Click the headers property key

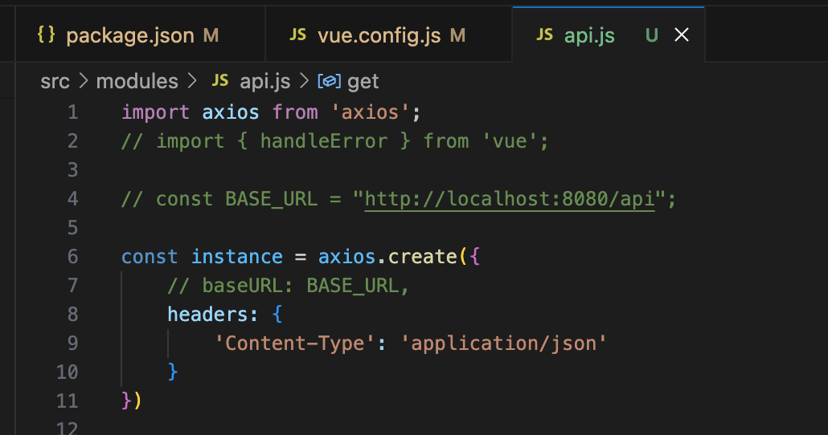pos(207,315)
